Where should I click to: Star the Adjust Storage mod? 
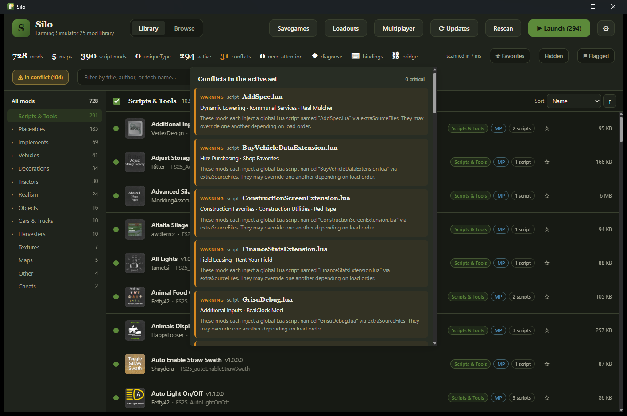pos(547,162)
